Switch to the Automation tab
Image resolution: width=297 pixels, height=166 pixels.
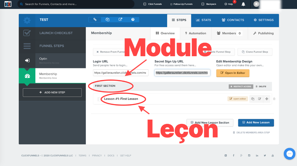pyautogui.click(x=196, y=33)
